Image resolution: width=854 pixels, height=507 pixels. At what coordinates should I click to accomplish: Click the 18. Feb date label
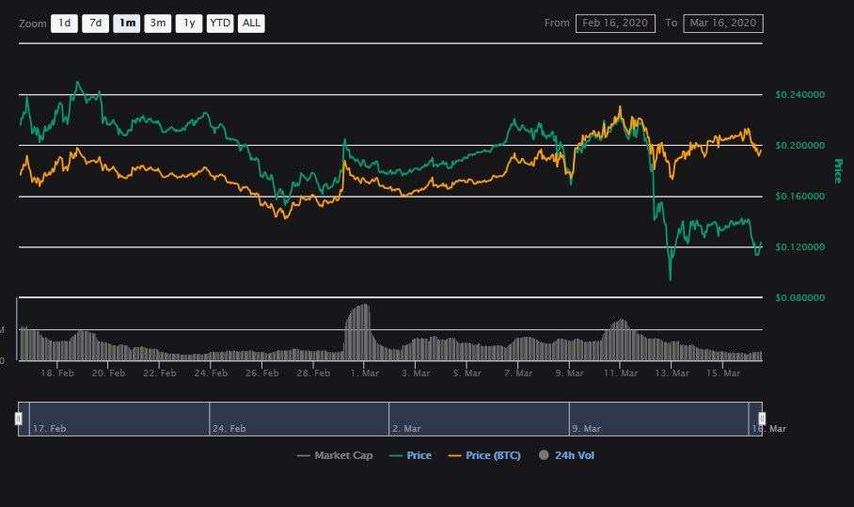pyautogui.click(x=57, y=373)
